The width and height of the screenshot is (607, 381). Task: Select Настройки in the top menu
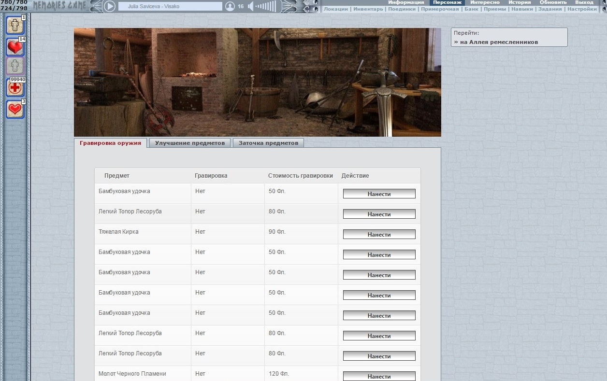click(x=582, y=9)
